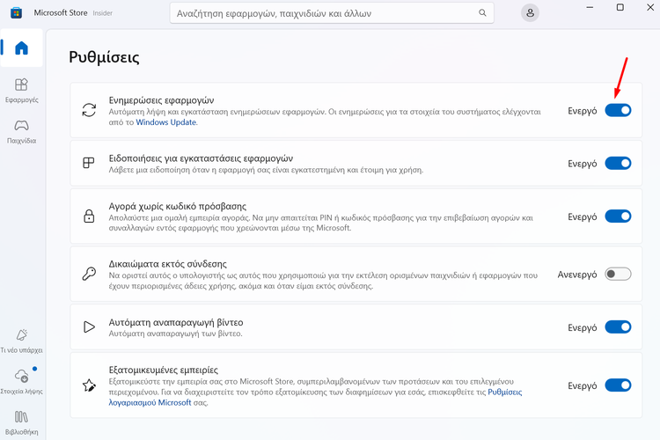Click the Ενημερώσεις εφαρμογών title text
Viewport: 660px width, 440px height.
pyautogui.click(x=161, y=100)
